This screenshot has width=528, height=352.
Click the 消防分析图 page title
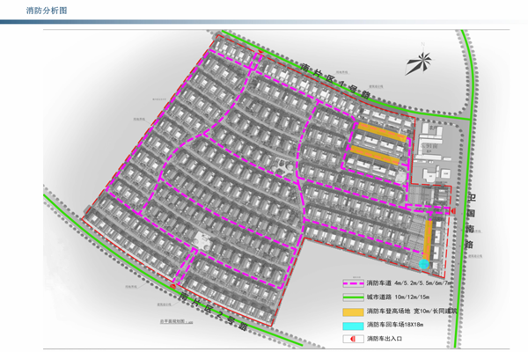(x=46, y=9)
